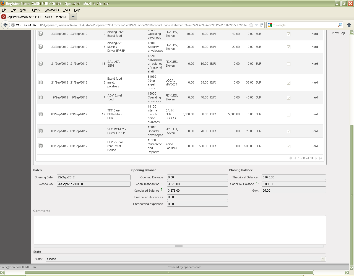This screenshot has height=276, width=354.
Task: Expand the URL history dropdown arrow
Action: tap(256, 25)
